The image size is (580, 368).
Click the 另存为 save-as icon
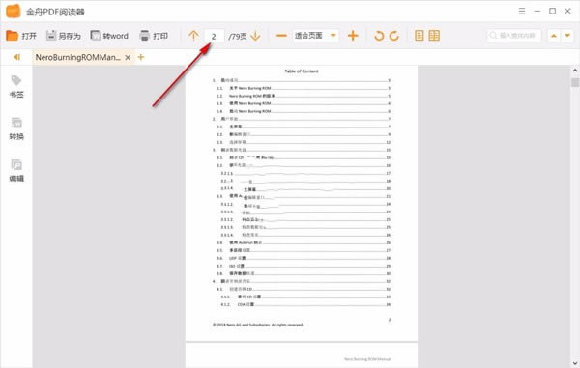[51, 36]
